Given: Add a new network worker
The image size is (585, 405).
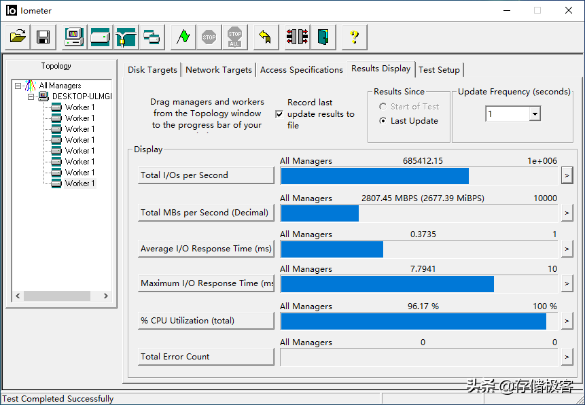Looking at the screenshot, I should coord(126,37).
